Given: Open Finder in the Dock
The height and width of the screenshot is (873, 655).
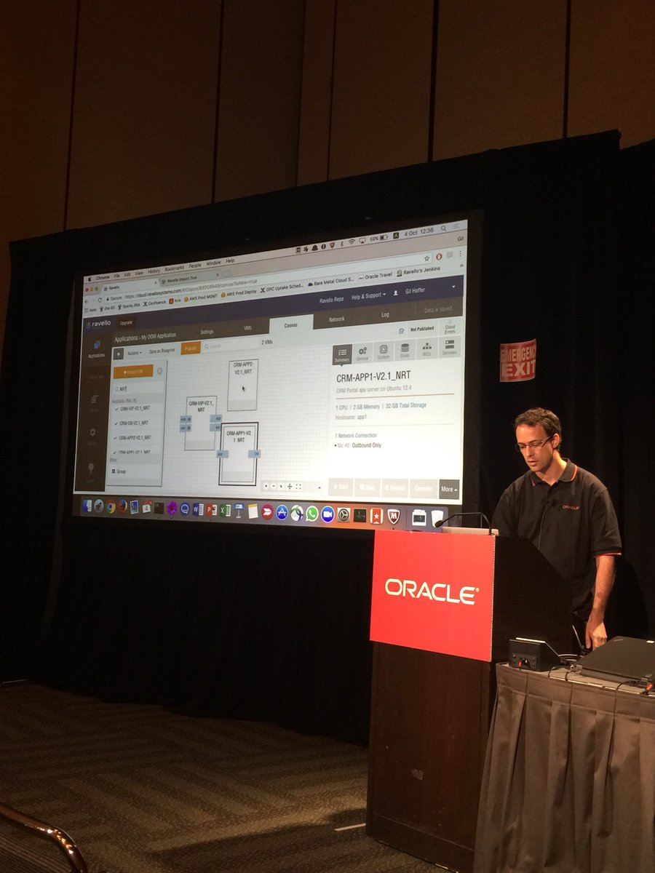Looking at the screenshot, I should 87,506.
